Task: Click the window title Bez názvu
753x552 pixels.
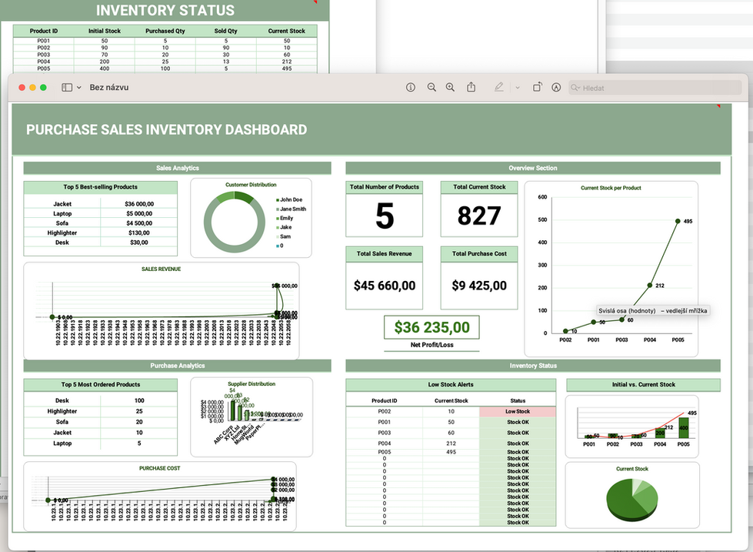Action: click(x=109, y=88)
